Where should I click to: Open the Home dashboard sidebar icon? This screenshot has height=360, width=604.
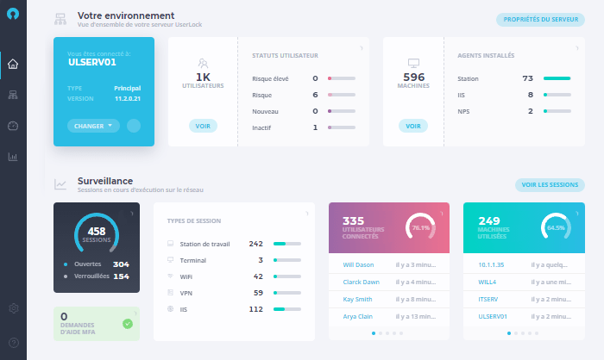tap(13, 64)
